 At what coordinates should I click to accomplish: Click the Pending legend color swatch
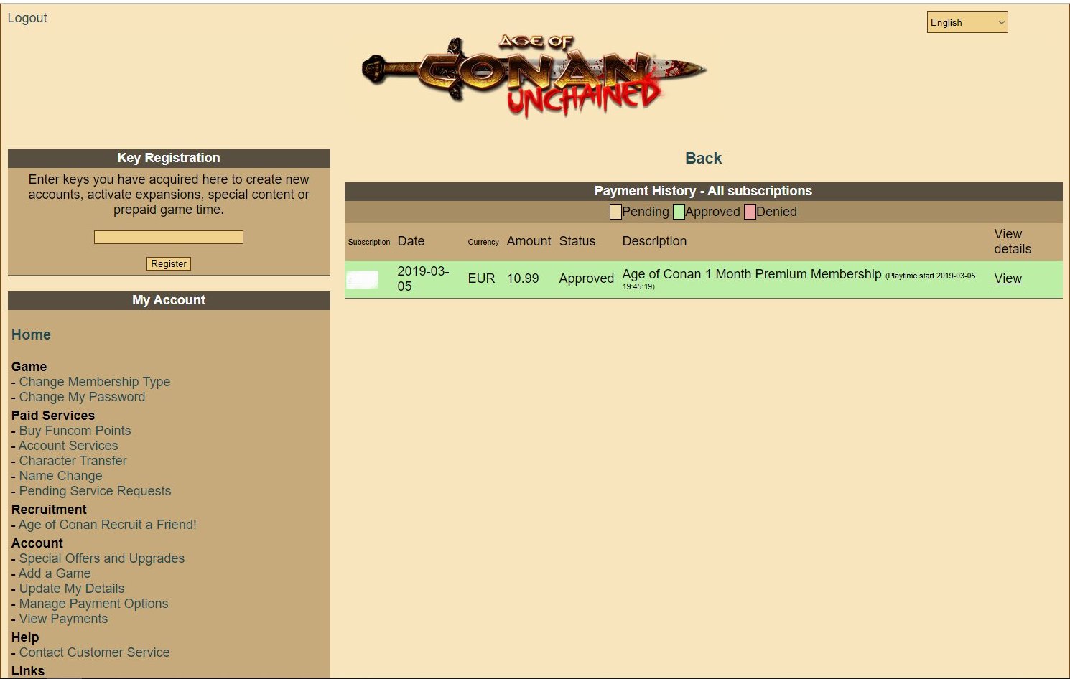(x=615, y=212)
